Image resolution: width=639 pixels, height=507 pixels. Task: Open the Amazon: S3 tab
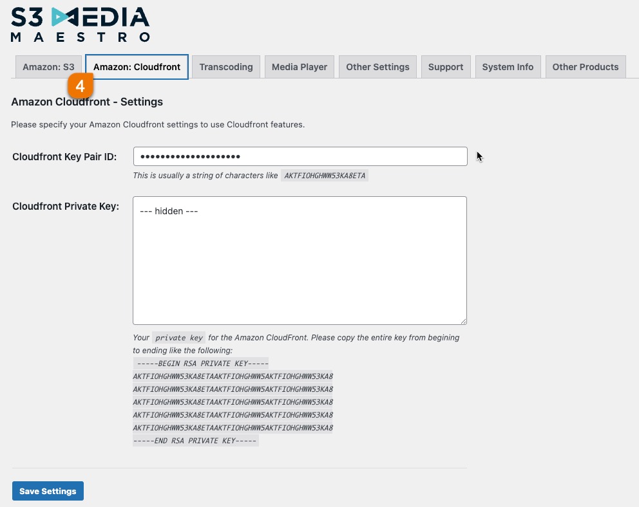tap(48, 67)
